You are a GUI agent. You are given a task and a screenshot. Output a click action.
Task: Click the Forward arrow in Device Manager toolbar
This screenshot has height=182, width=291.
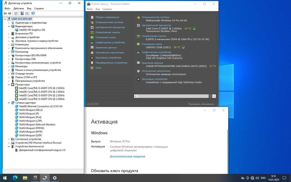(10, 13)
